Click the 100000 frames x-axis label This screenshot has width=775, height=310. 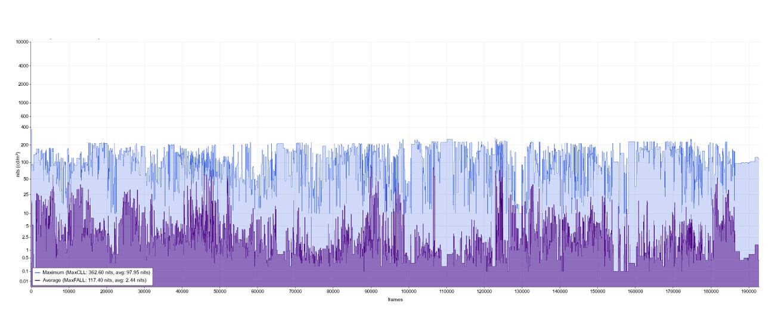click(x=409, y=292)
